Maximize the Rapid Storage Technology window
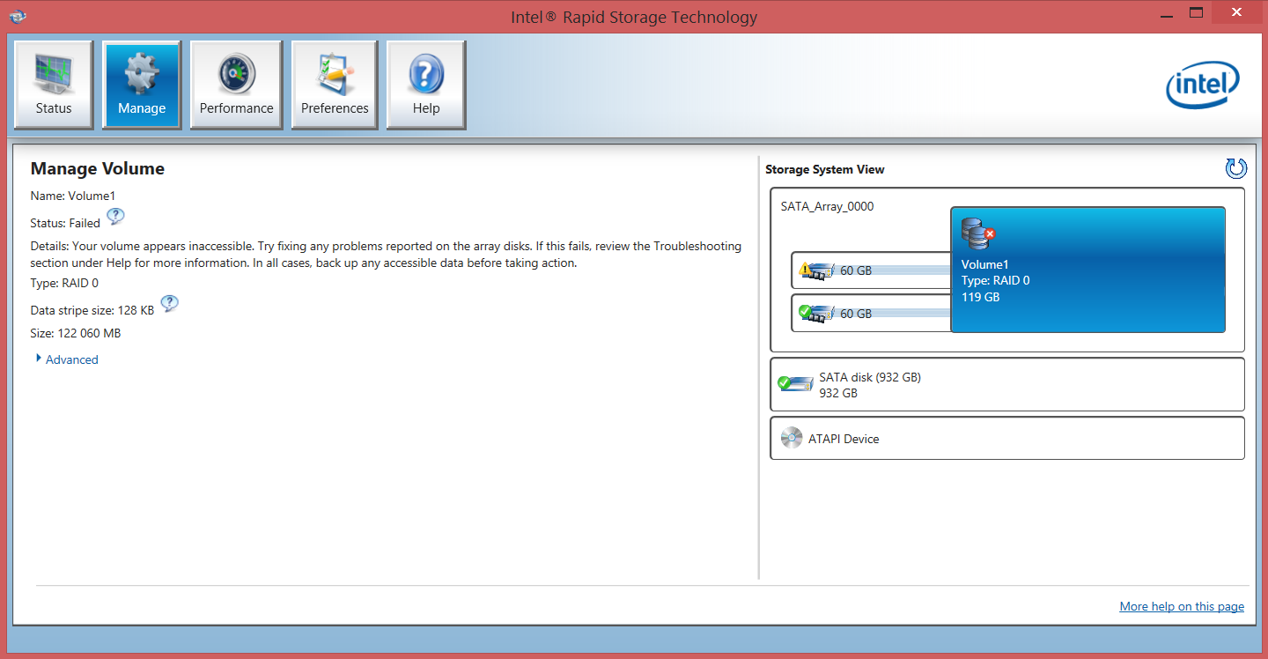The image size is (1268, 659). tap(1196, 12)
